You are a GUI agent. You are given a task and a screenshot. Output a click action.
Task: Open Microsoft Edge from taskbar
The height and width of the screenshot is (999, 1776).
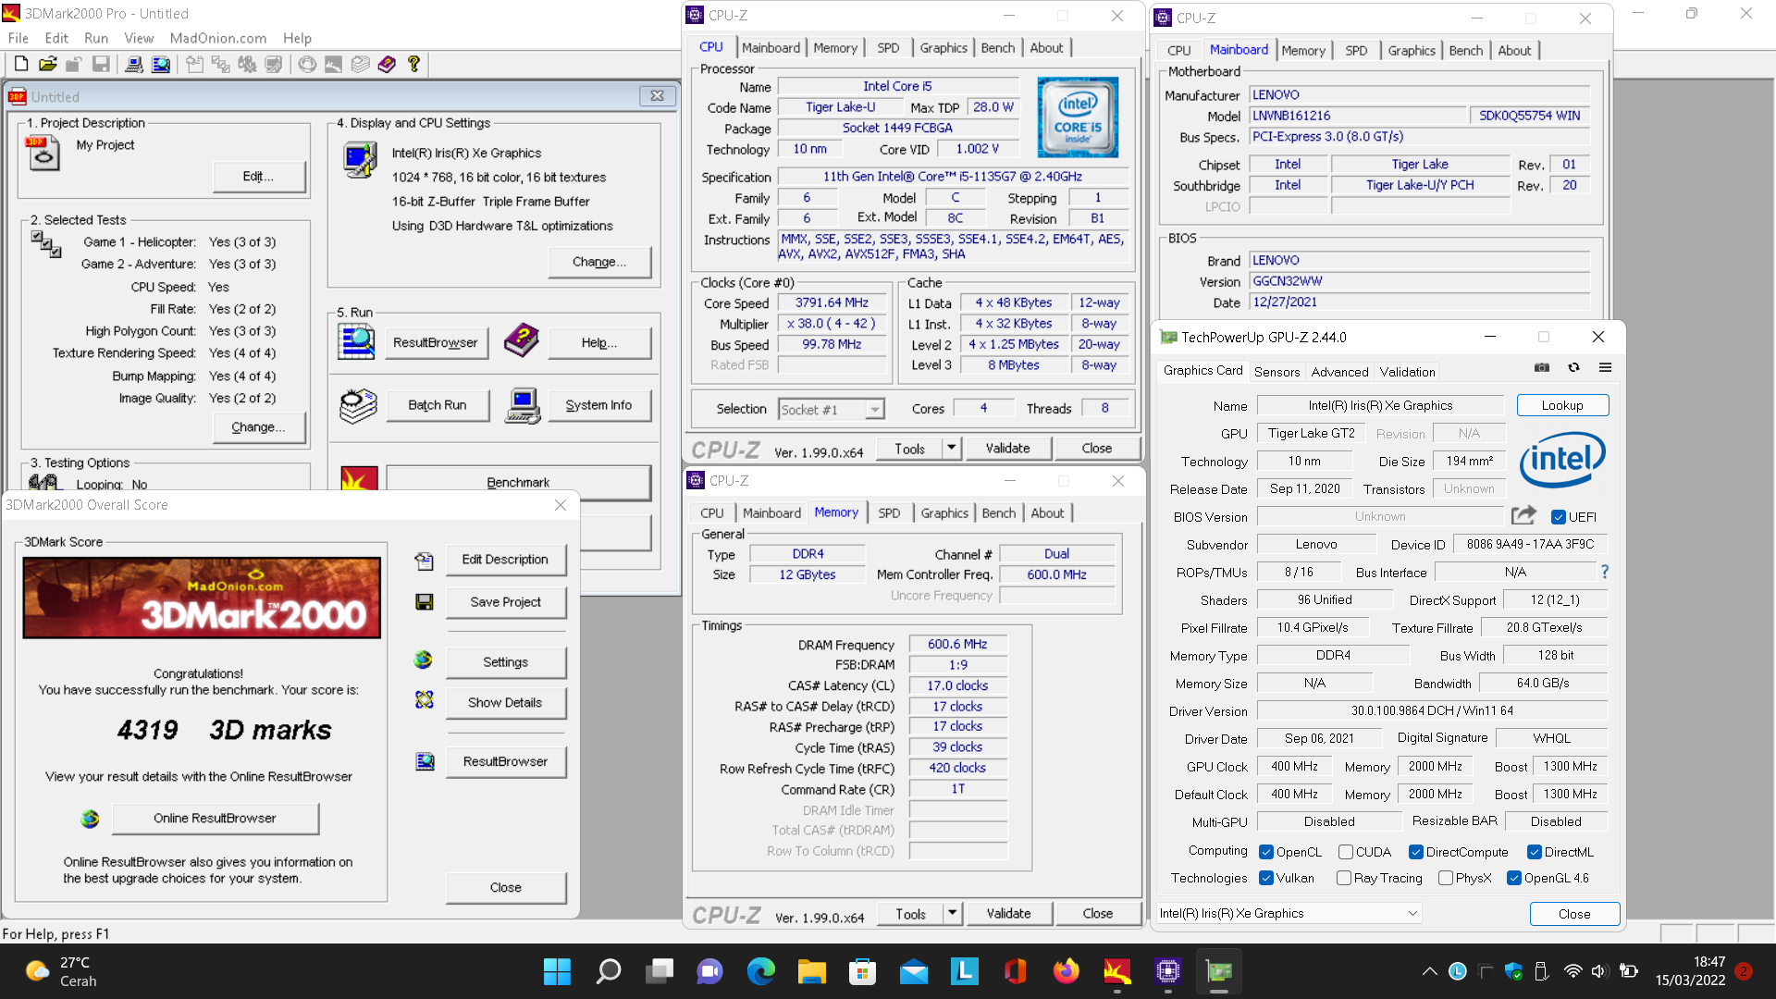point(760,971)
